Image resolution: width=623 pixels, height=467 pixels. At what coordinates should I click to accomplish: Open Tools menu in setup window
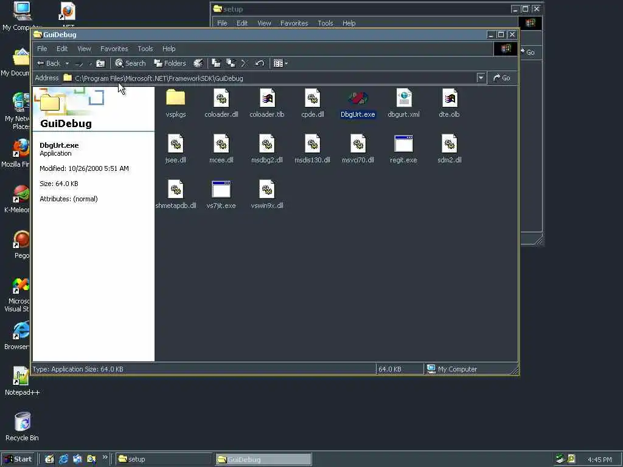(x=325, y=23)
